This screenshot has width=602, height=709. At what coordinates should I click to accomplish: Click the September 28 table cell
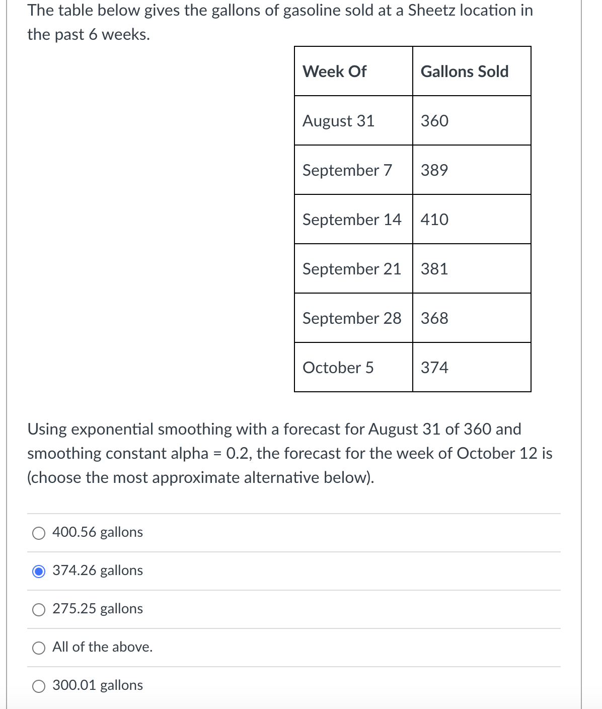coord(351,318)
